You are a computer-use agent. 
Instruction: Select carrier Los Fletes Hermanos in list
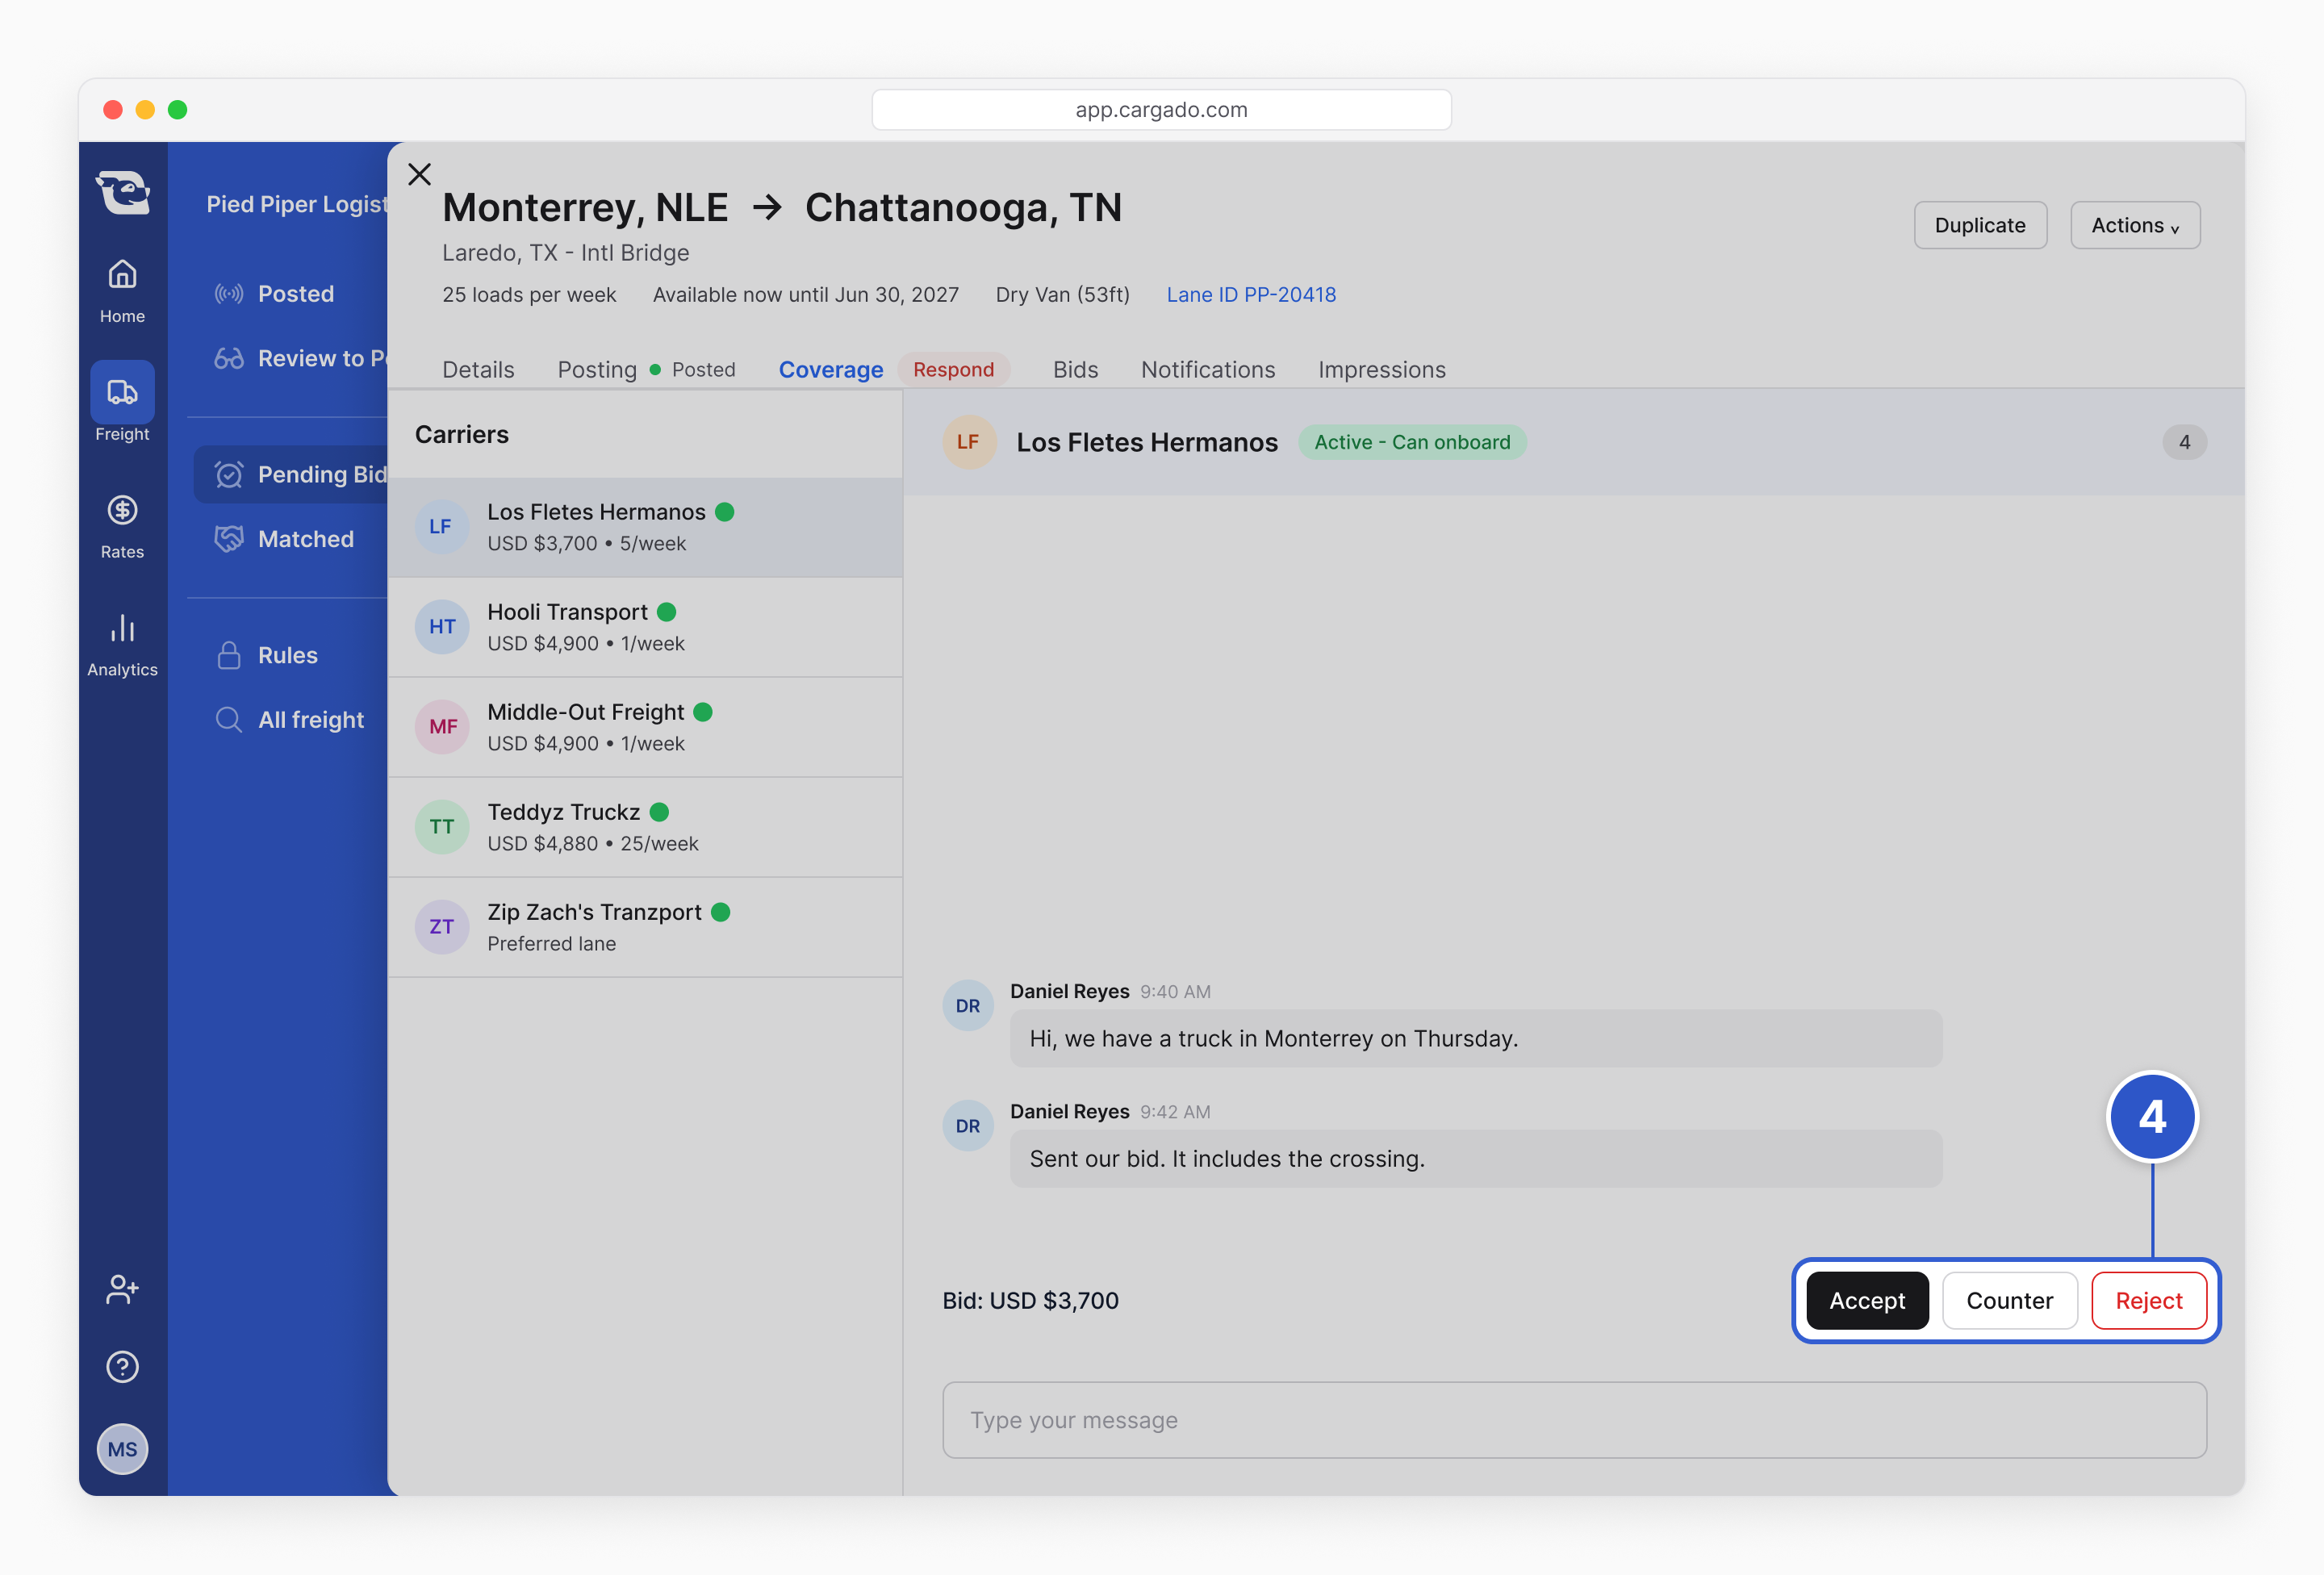pos(645,527)
